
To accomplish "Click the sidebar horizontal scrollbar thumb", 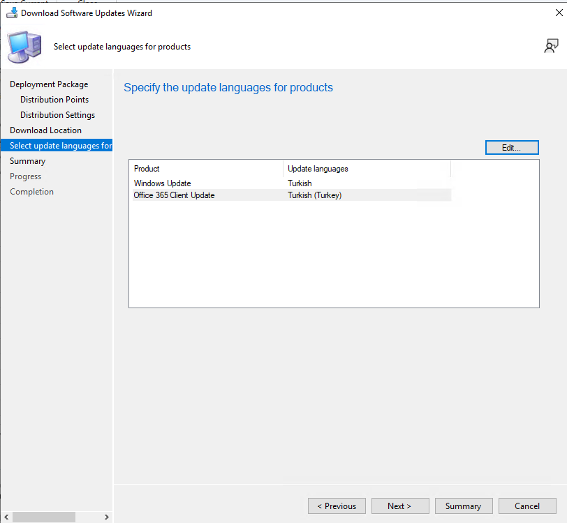I will [44, 517].
